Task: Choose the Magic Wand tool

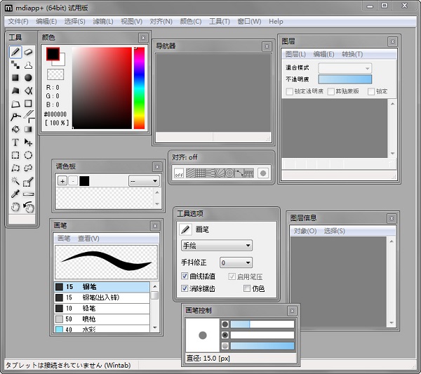Action: click(x=15, y=181)
